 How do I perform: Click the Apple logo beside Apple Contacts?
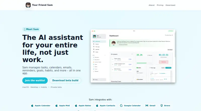click(97, 106)
